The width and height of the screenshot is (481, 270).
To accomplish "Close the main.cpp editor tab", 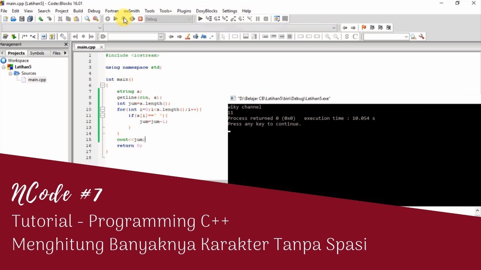I will pos(101,47).
